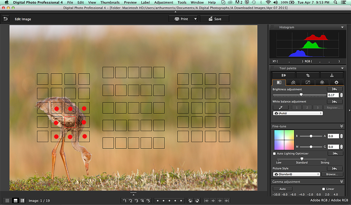Reset the White balance adjustment
This screenshot has height=205, width=351.
[x=335, y=102]
